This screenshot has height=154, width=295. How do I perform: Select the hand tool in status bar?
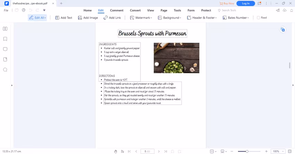pos(116,151)
